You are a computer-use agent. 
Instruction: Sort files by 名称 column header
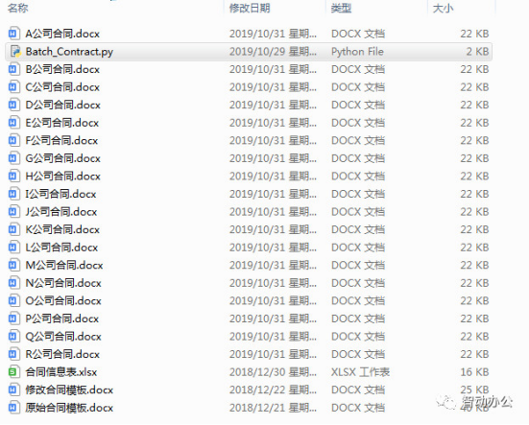pos(18,8)
